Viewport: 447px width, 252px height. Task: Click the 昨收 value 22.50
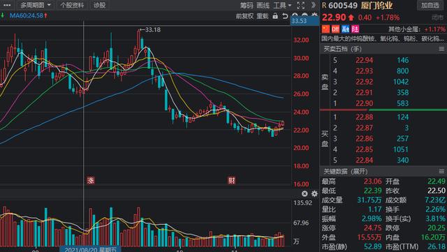tap(436, 191)
